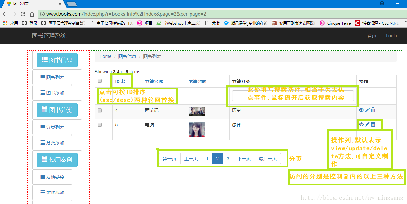Sort the table by the ID column
Screen dimensions: 407x204
[120, 82]
